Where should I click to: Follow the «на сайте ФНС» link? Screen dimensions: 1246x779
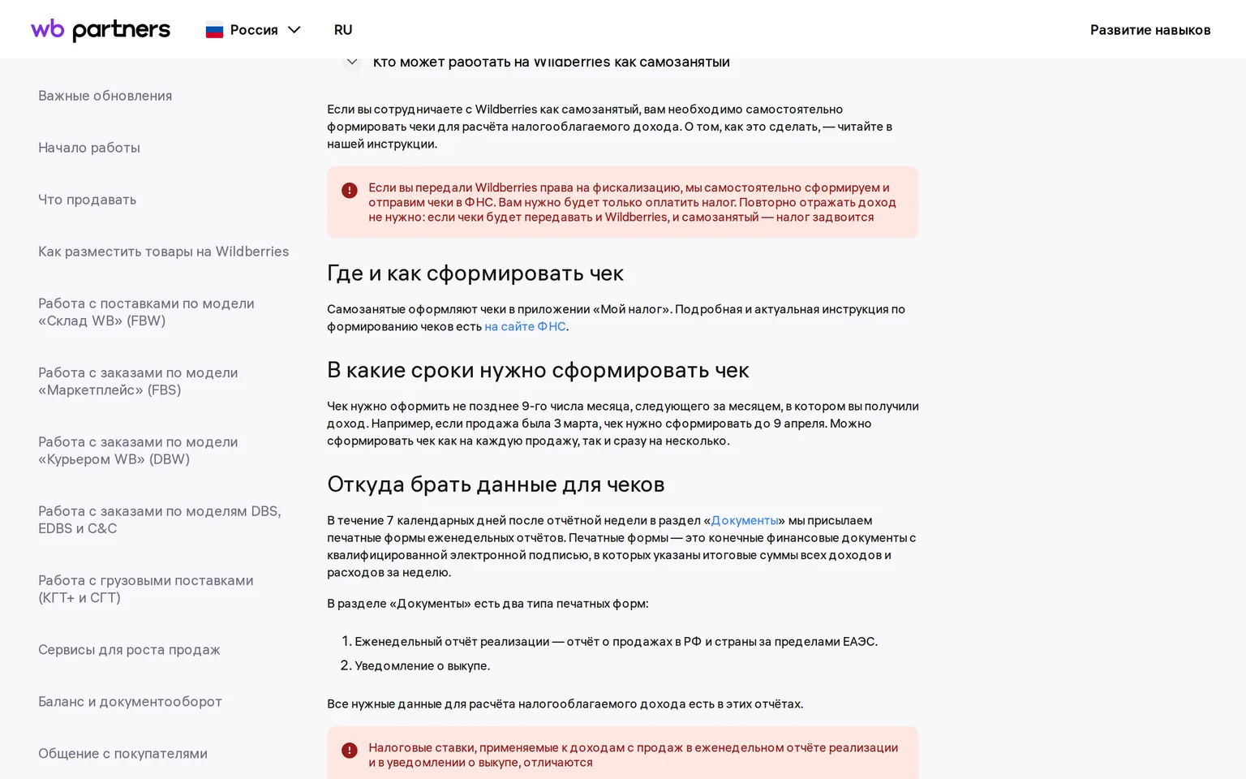coord(525,326)
